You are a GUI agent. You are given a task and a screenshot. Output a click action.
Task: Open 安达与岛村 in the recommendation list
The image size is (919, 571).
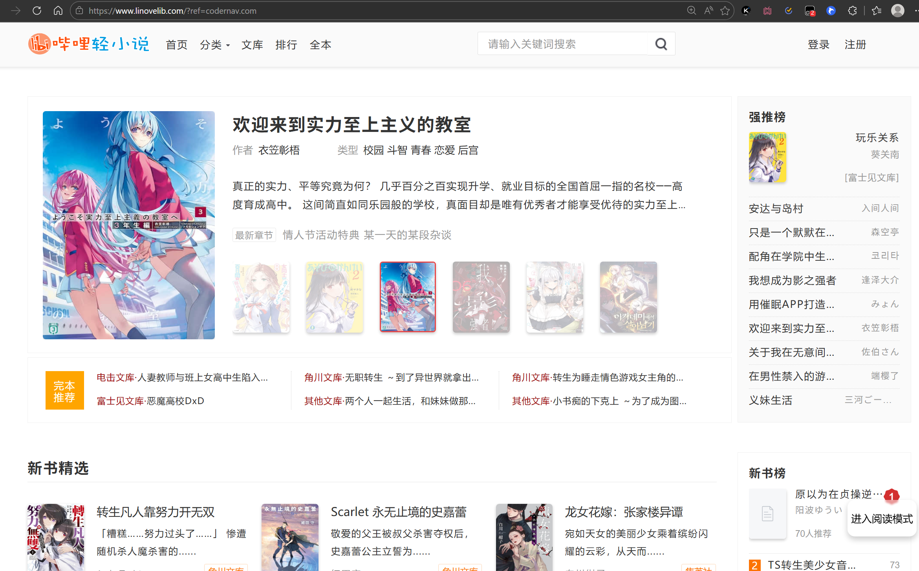(x=776, y=209)
